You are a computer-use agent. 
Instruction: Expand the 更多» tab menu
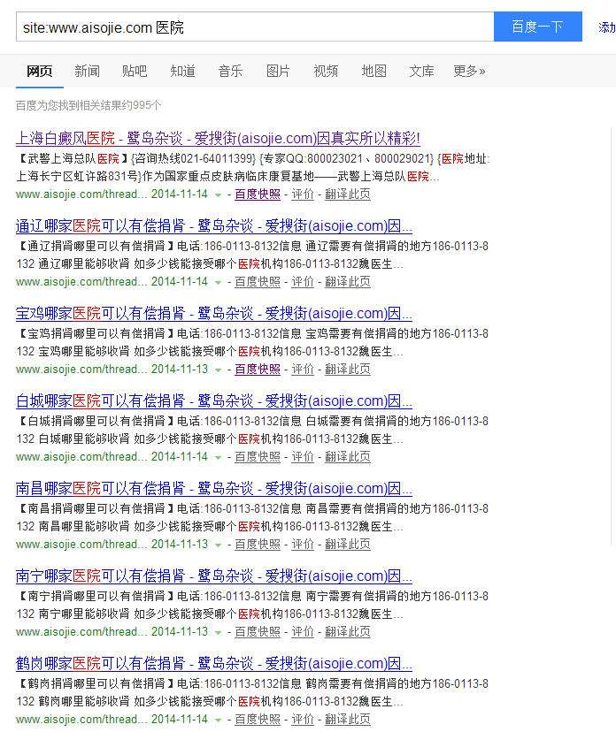tap(469, 71)
